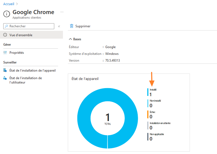Select Vue d'ensemble menu item
Viewport: 217px width, 154px height.
pos(31,35)
